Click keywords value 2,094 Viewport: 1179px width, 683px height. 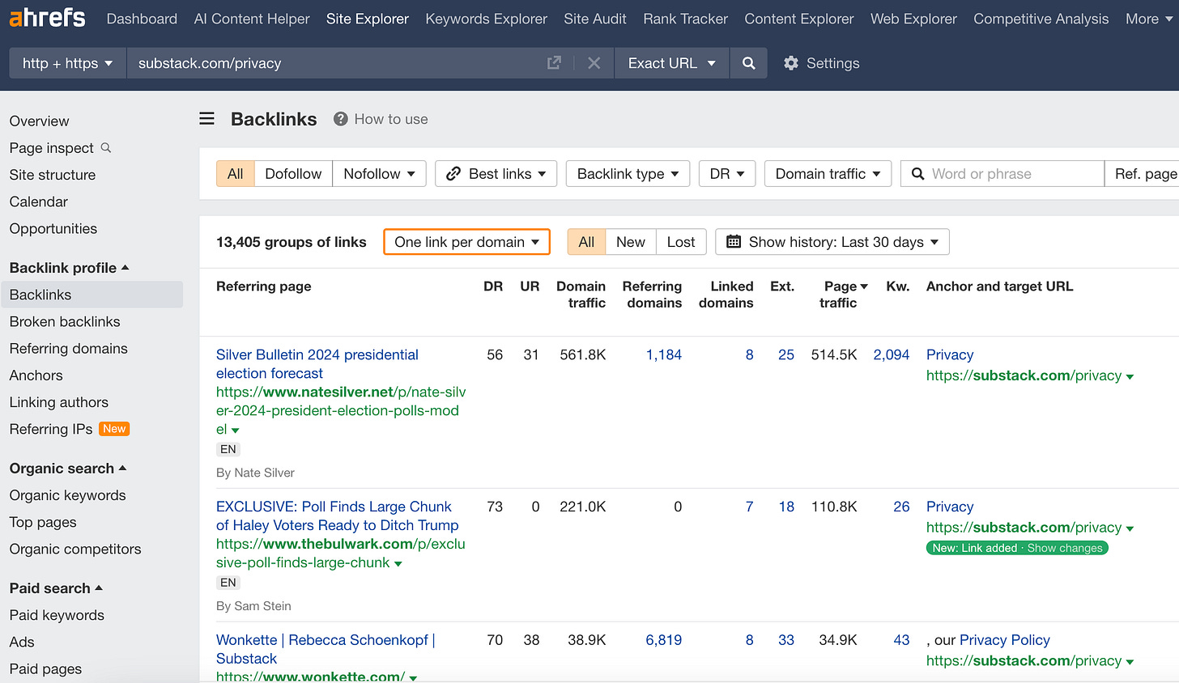[x=891, y=354]
